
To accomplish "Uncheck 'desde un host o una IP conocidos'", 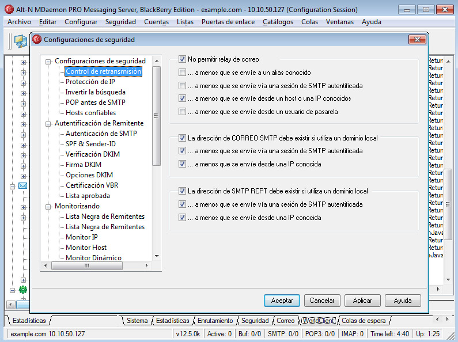I will (x=182, y=98).
